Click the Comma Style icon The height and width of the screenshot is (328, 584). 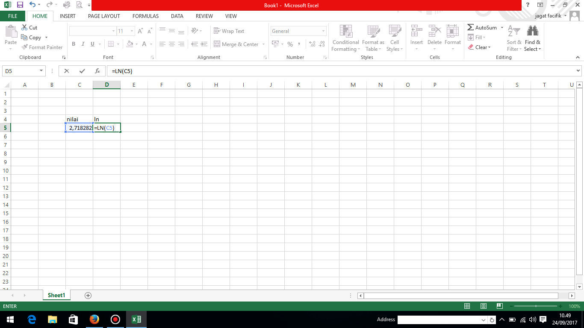click(299, 44)
